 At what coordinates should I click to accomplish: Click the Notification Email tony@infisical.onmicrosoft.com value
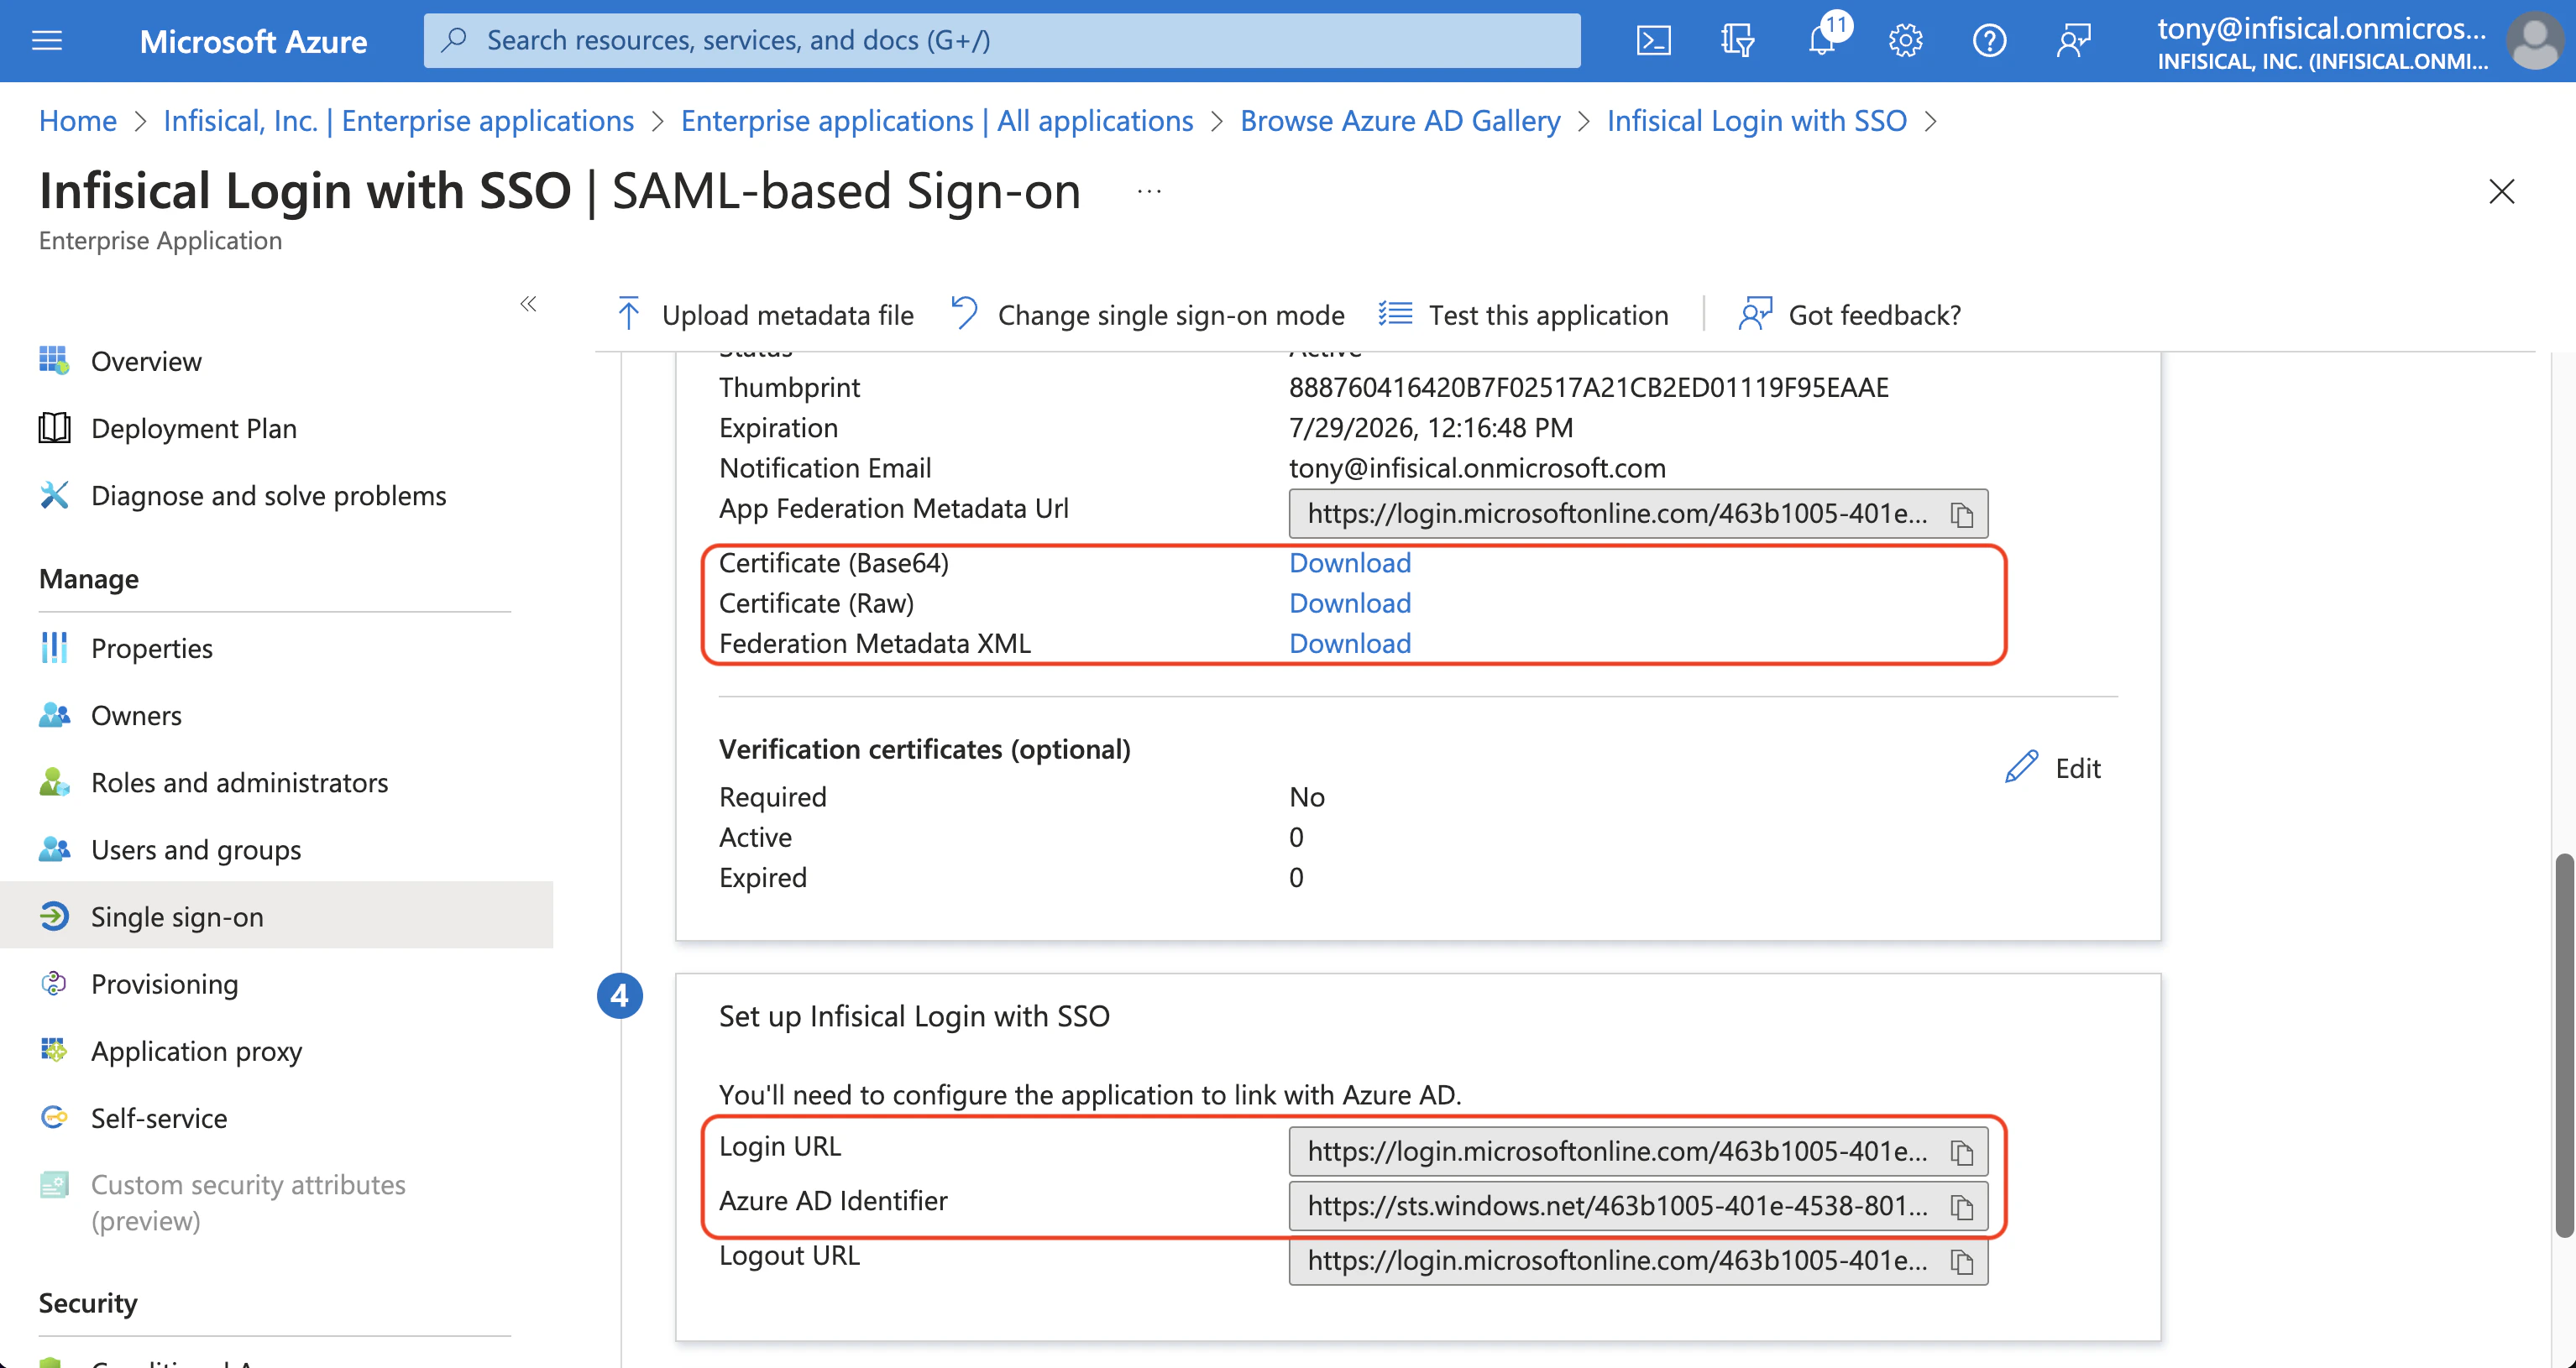pos(1477,467)
